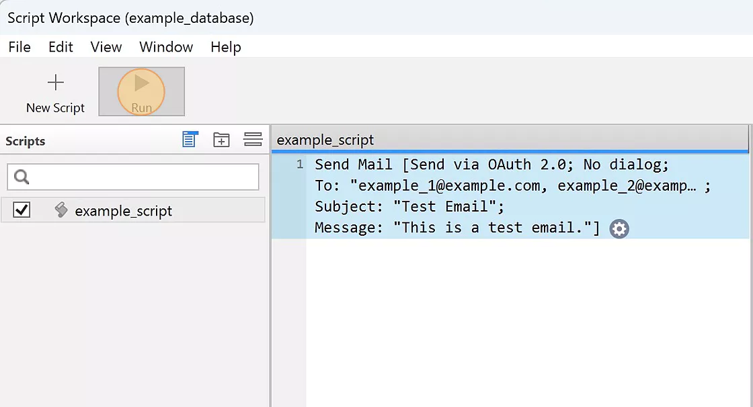Click the script icon beside example_script
This screenshot has height=407, width=753.
pyautogui.click(x=61, y=210)
